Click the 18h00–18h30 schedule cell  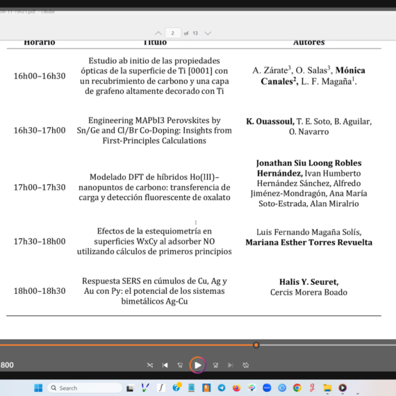(40, 291)
